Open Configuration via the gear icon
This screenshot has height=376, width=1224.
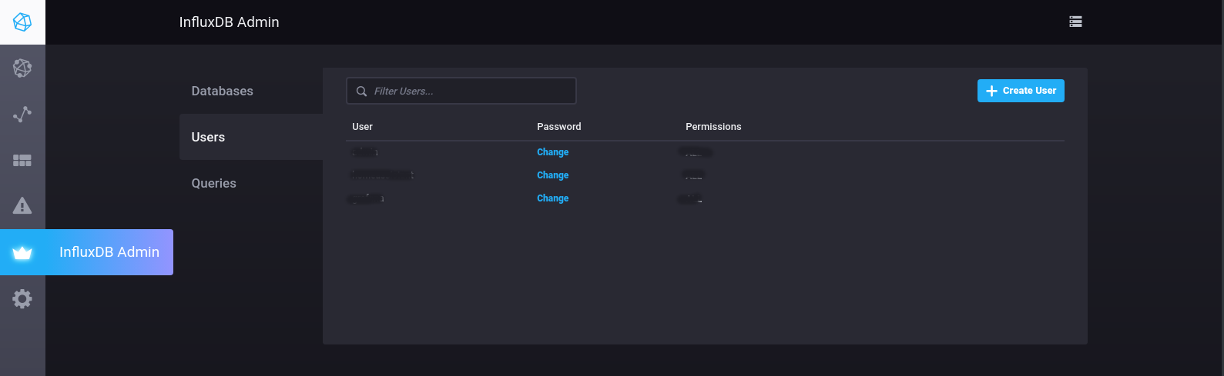(x=22, y=298)
